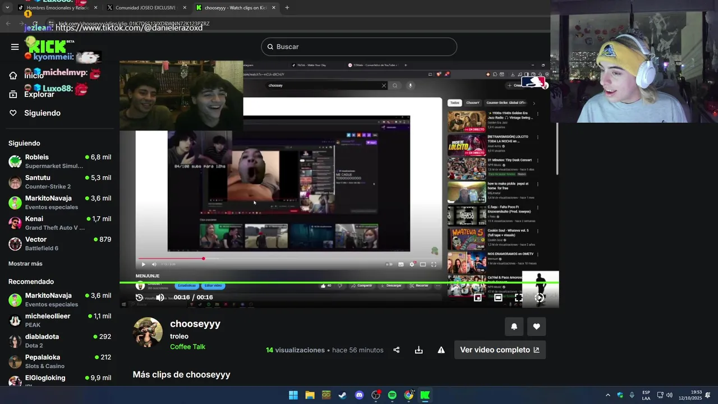This screenshot has height=404, width=718.
Task: Open the clip player settings gear
Action: (x=539, y=297)
